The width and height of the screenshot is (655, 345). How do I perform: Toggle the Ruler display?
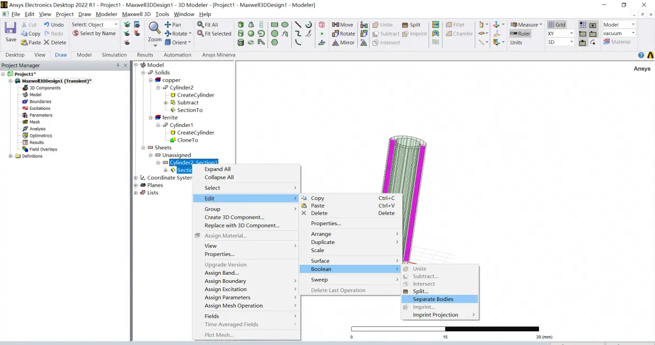[520, 34]
